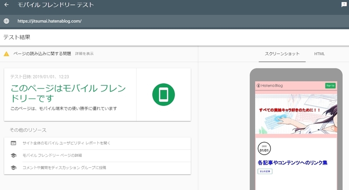Click the green mobile-friendly phone icon
This screenshot has width=349, height=190.
click(x=164, y=95)
